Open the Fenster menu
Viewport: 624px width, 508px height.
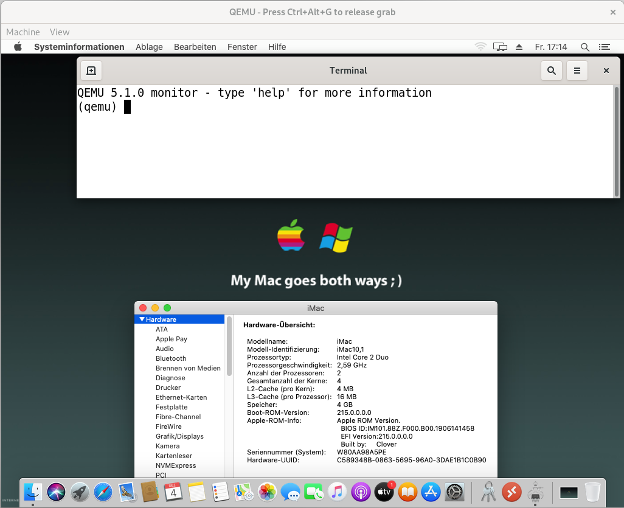(242, 47)
